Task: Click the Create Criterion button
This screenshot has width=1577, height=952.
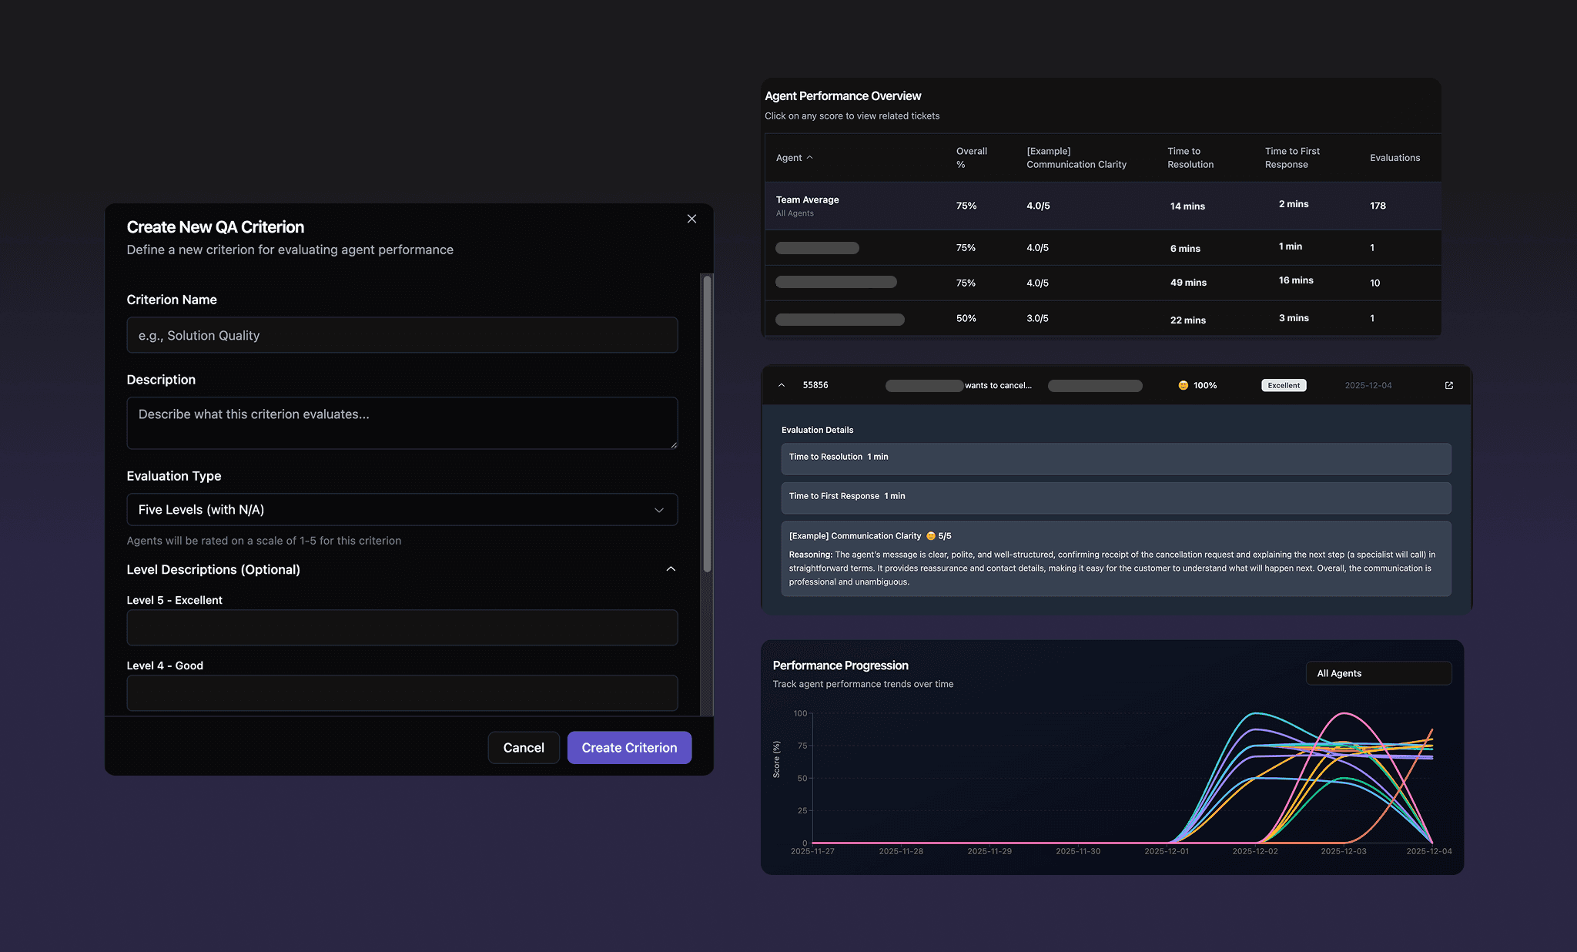Action: point(629,747)
